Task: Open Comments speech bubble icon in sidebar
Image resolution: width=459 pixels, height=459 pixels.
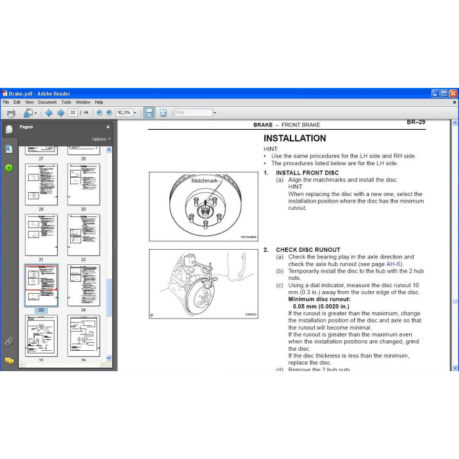Action: click(9, 361)
